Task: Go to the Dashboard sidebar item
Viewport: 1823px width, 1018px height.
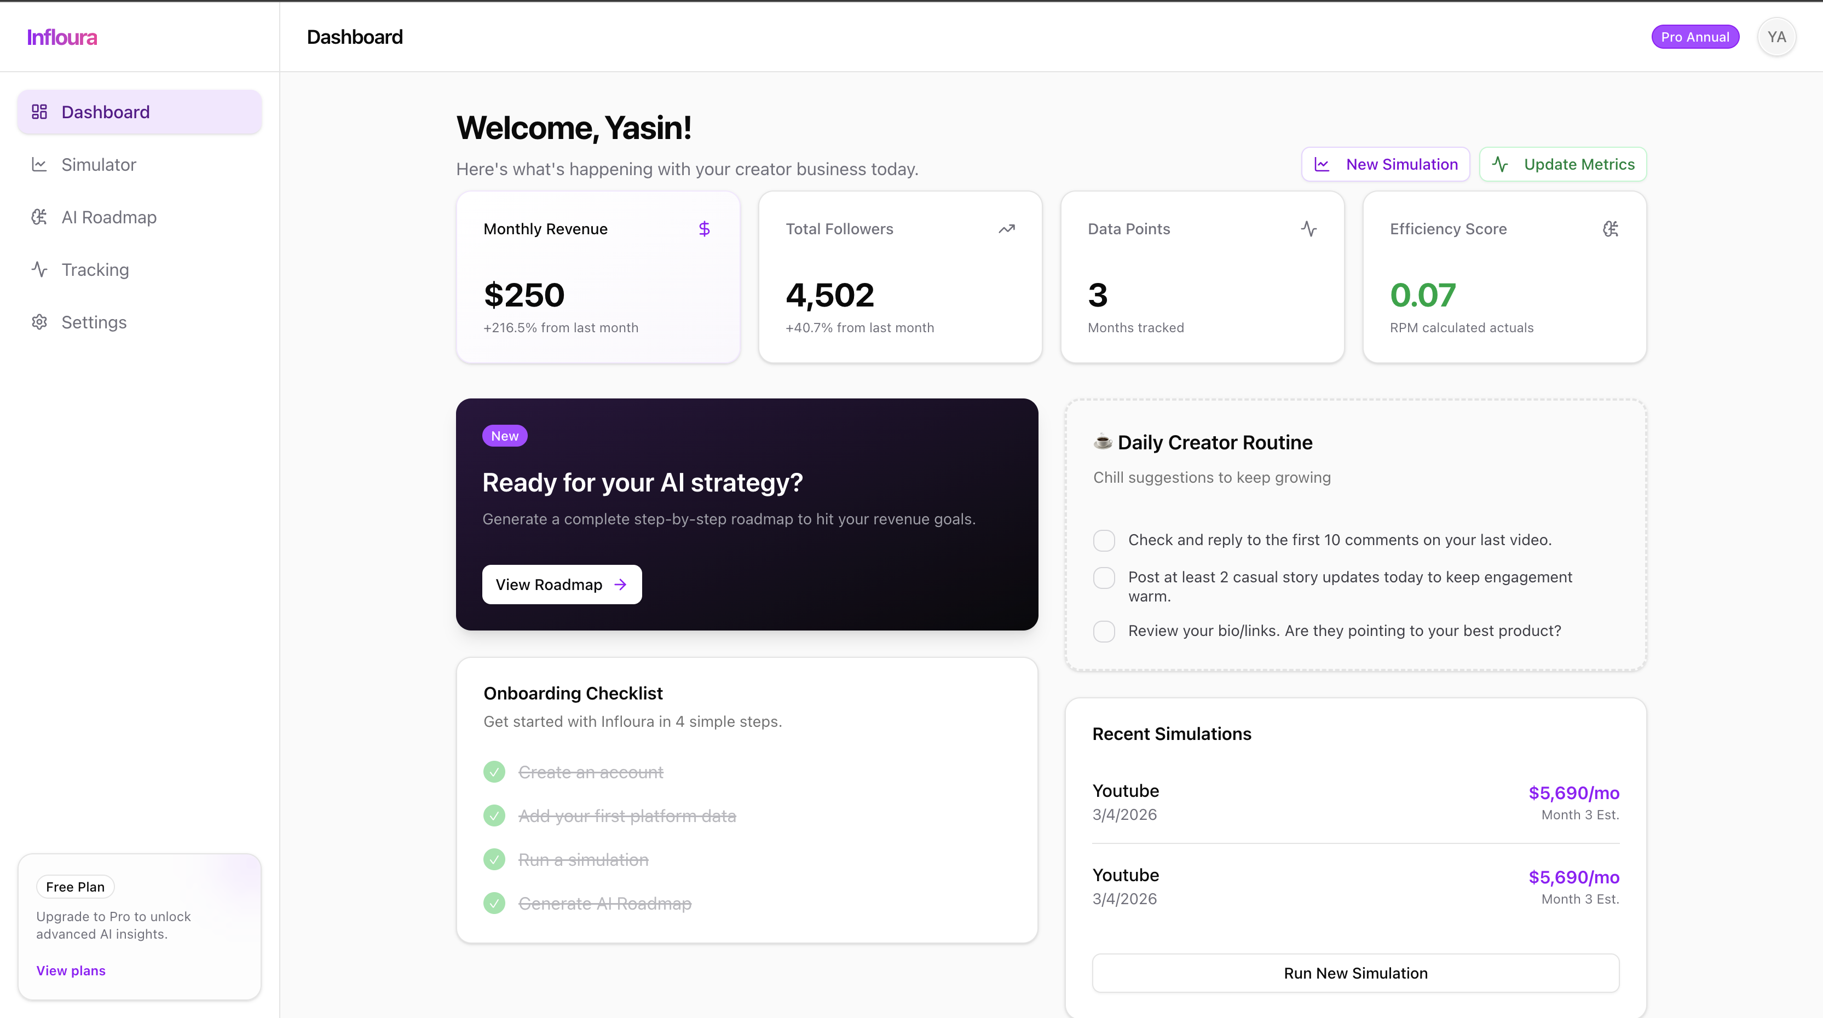Action: [140, 112]
